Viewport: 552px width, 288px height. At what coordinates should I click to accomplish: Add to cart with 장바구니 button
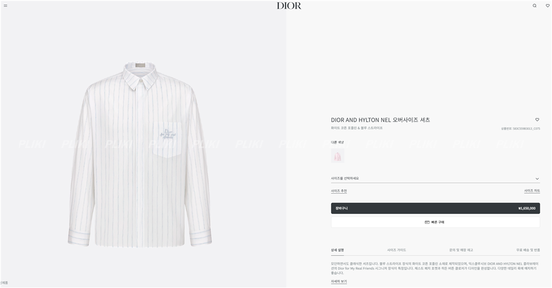click(x=435, y=208)
